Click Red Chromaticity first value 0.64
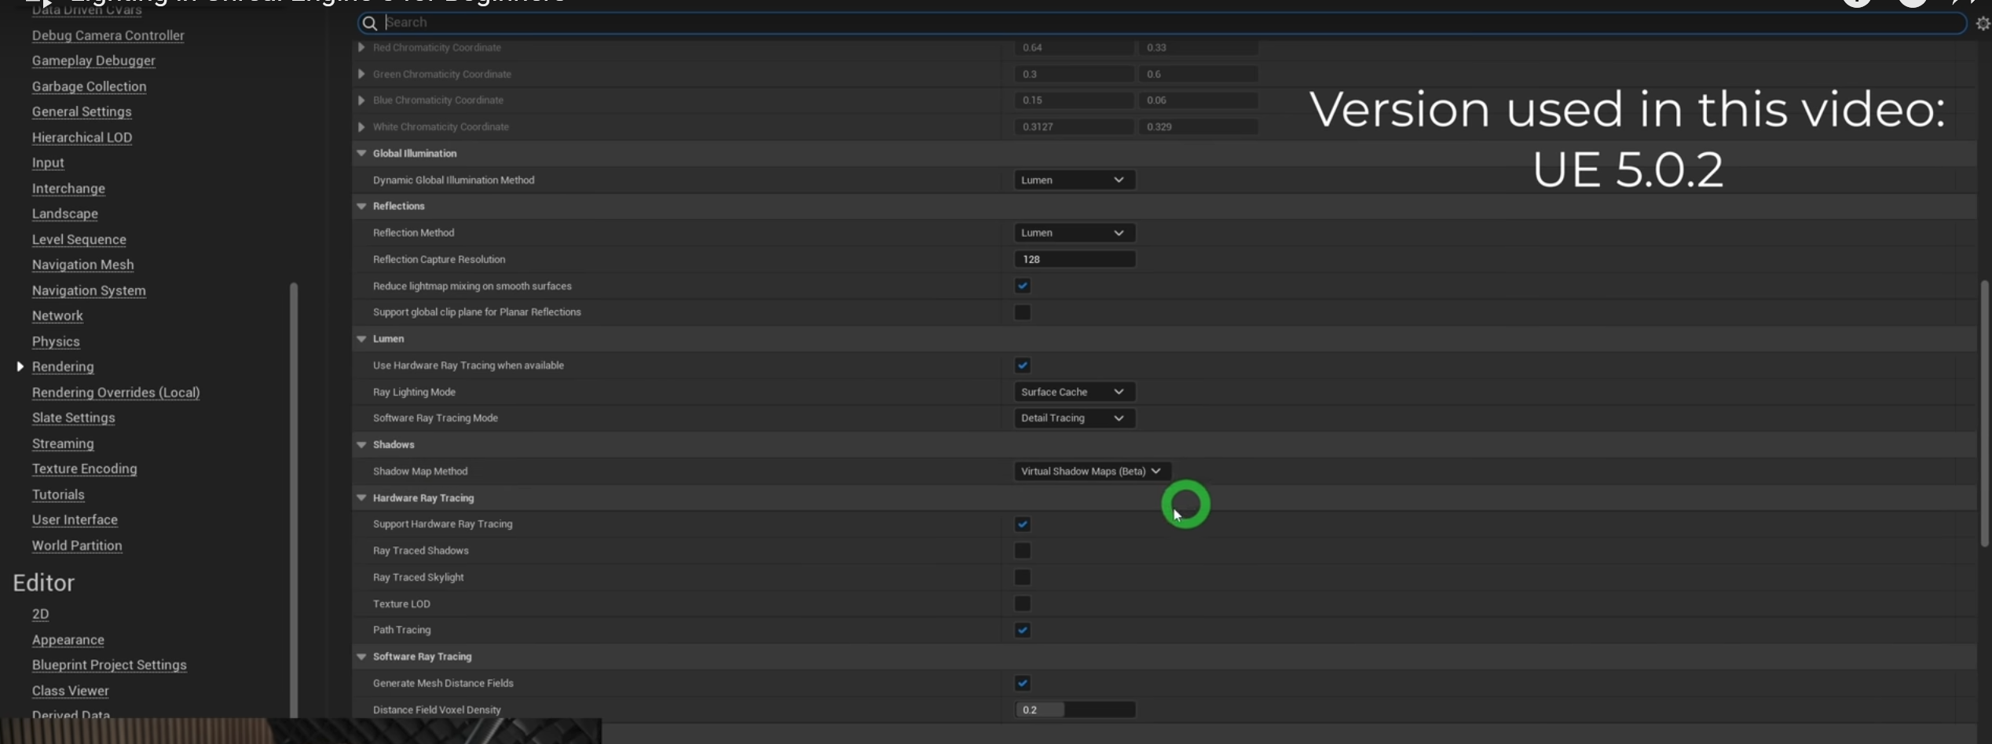 click(x=1074, y=47)
